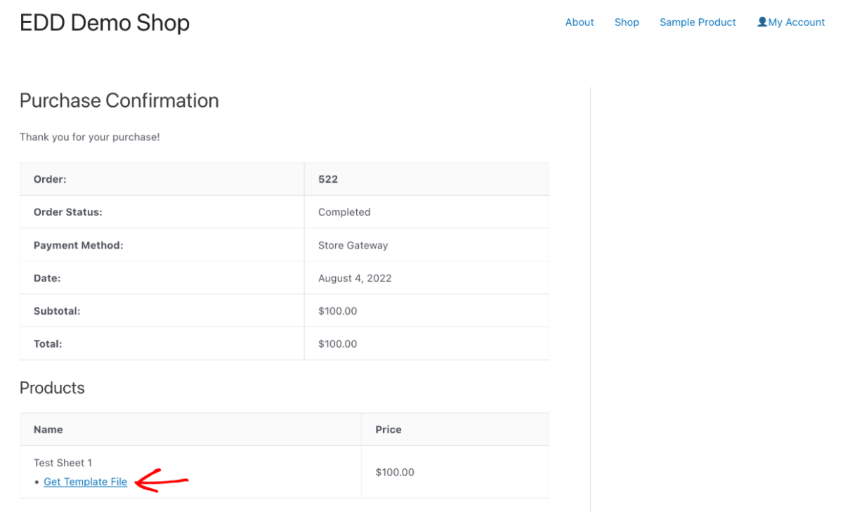Go to the Shop page

pyautogui.click(x=627, y=22)
